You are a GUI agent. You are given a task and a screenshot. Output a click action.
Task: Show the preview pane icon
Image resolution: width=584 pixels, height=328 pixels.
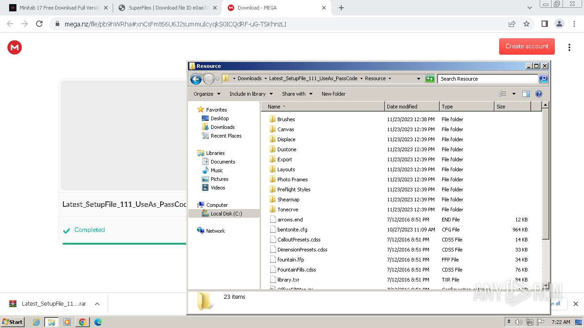(526, 94)
